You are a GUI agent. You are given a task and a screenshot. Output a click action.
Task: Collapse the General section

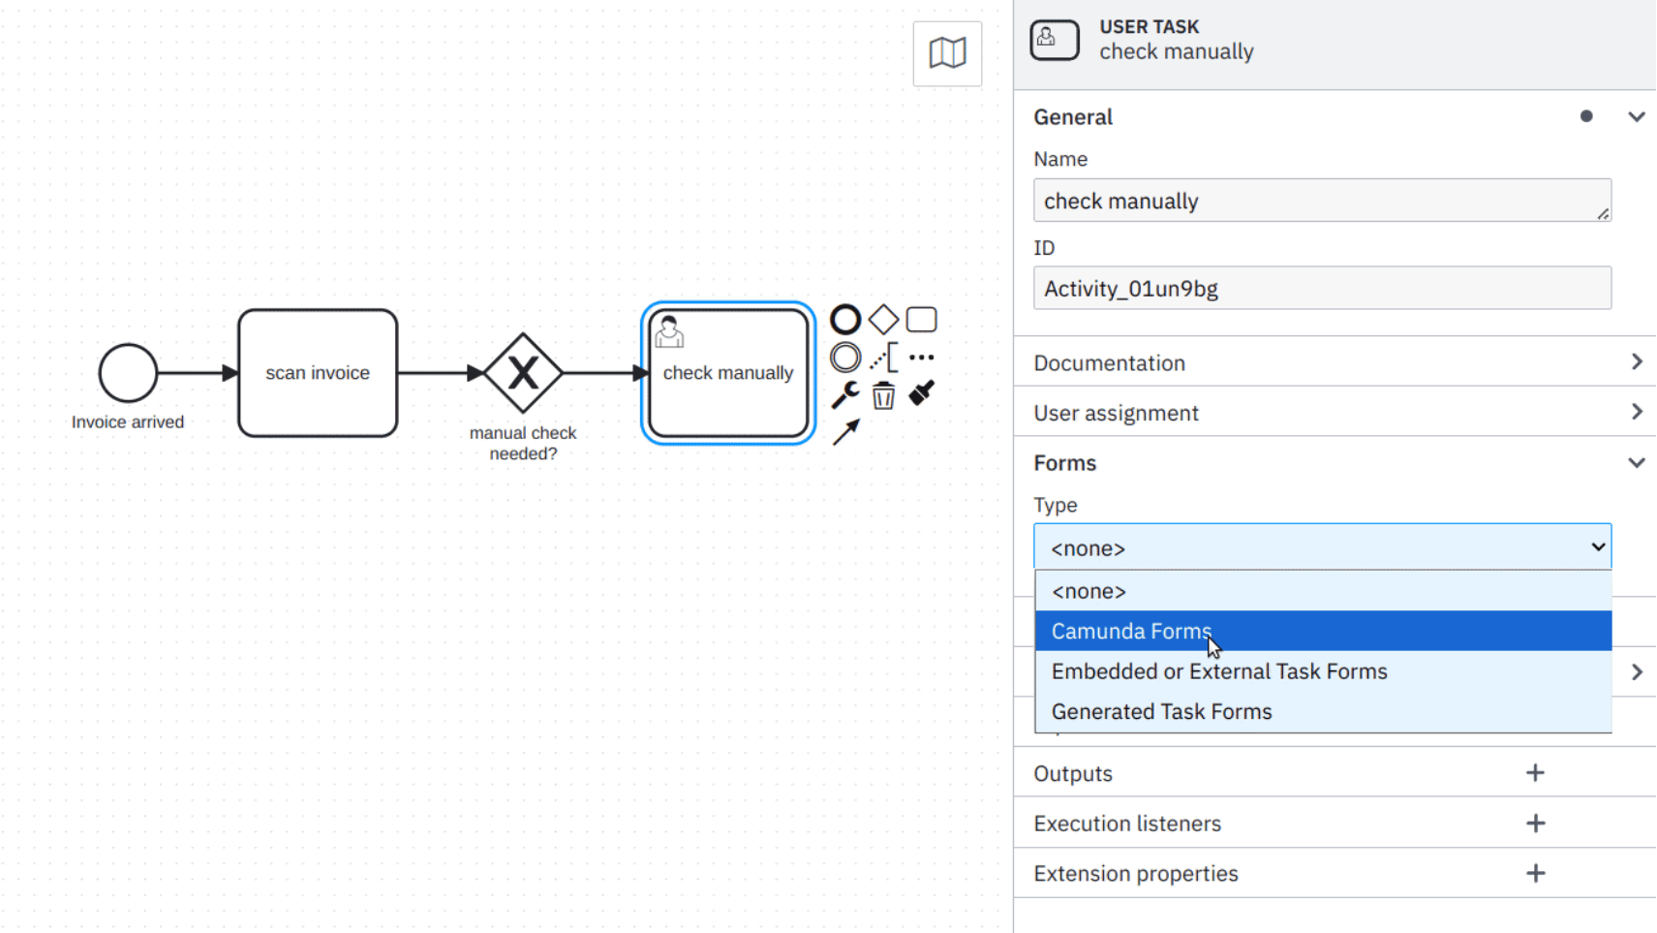[1636, 117]
